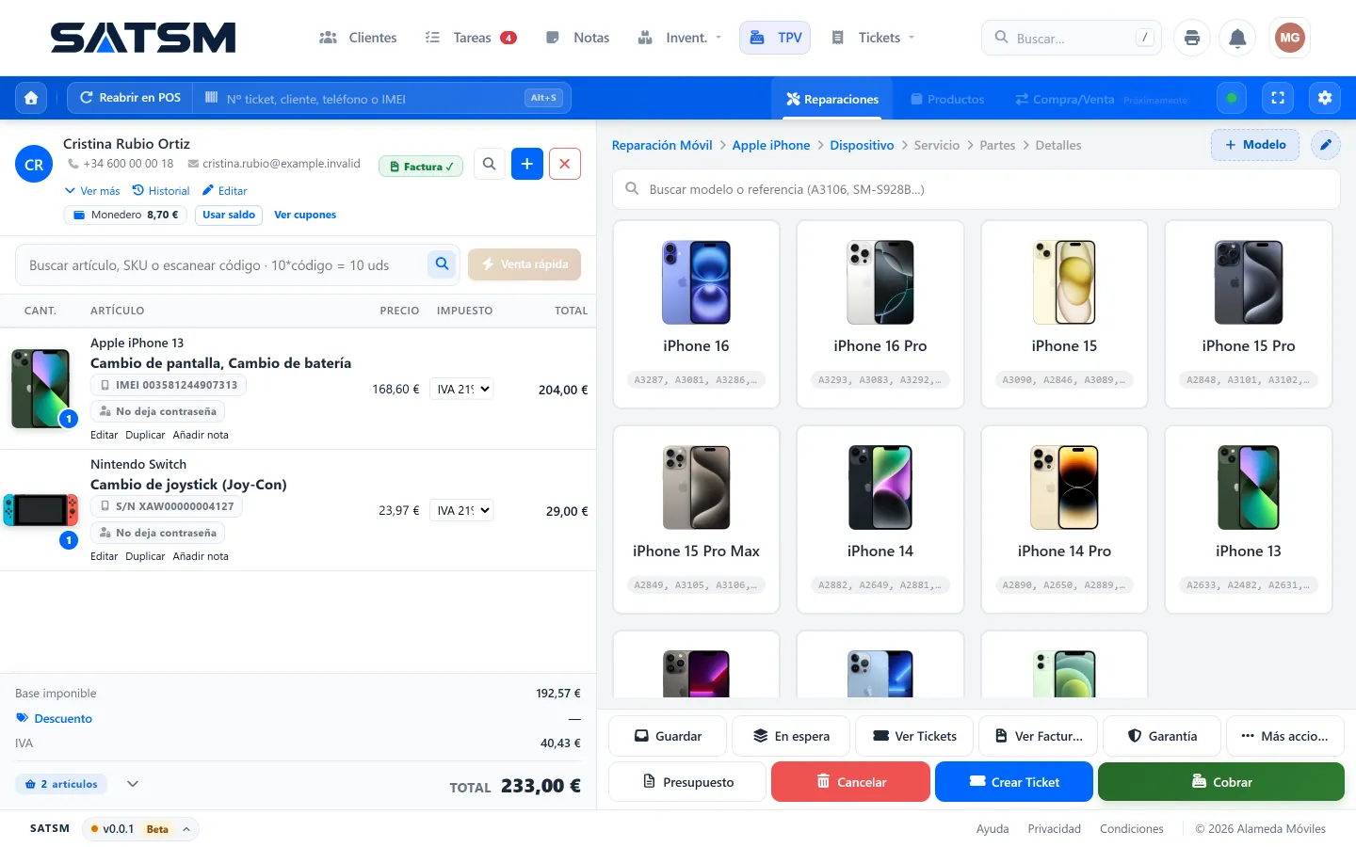
Task: Open the printer icon in header
Action: [1192, 38]
